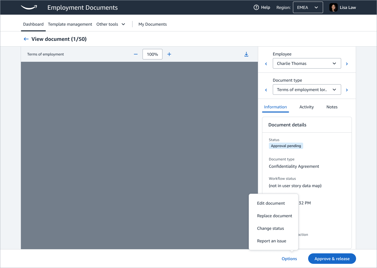Click the Document details heading
Viewport: 377px width, 268px height.
click(x=287, y=125)
